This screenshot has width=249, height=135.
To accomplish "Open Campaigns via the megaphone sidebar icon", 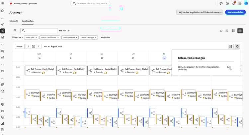I will tap(3, 25).
